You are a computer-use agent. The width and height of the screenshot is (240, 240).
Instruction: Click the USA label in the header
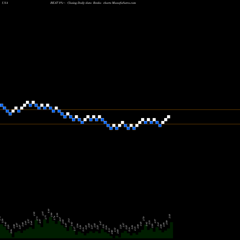[5, 3]
